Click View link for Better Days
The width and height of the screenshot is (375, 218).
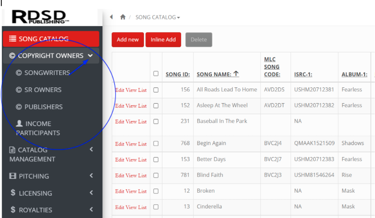131,160
